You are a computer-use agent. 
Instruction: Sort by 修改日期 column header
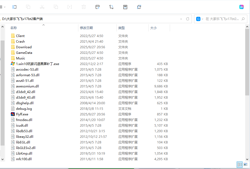click(86, 28)
